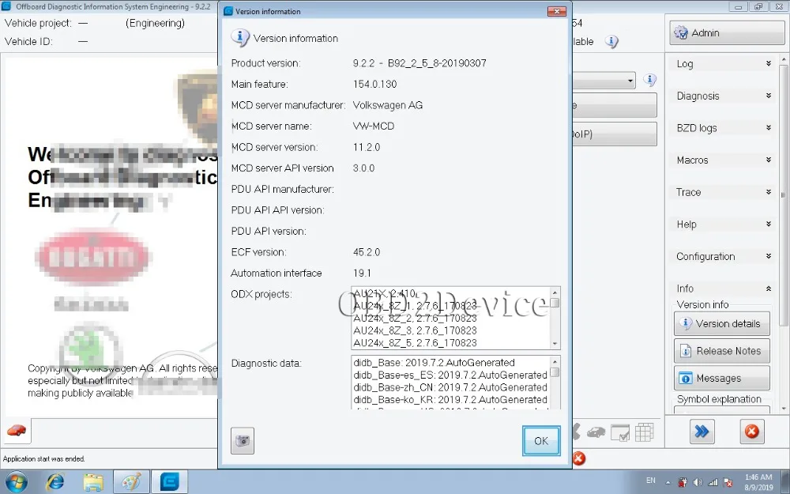Open Windows Start menu
The image size is (790, 494).
(x=17, y=482)
